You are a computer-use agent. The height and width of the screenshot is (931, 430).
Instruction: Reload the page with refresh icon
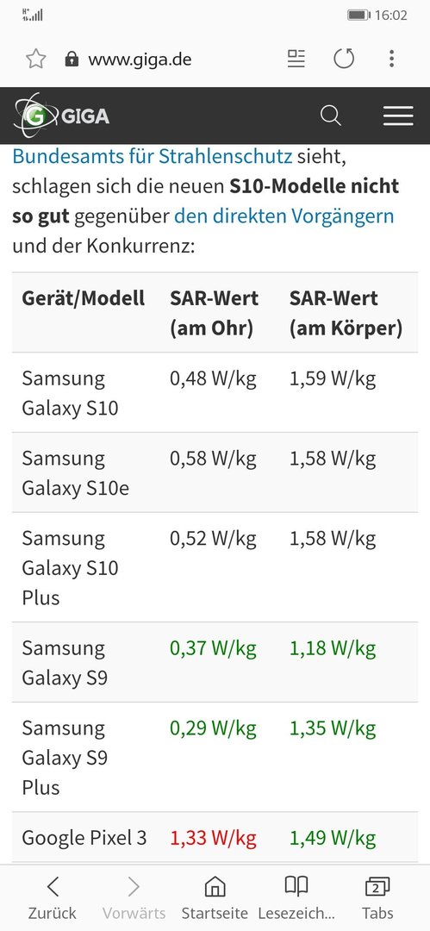coord(344,59)
